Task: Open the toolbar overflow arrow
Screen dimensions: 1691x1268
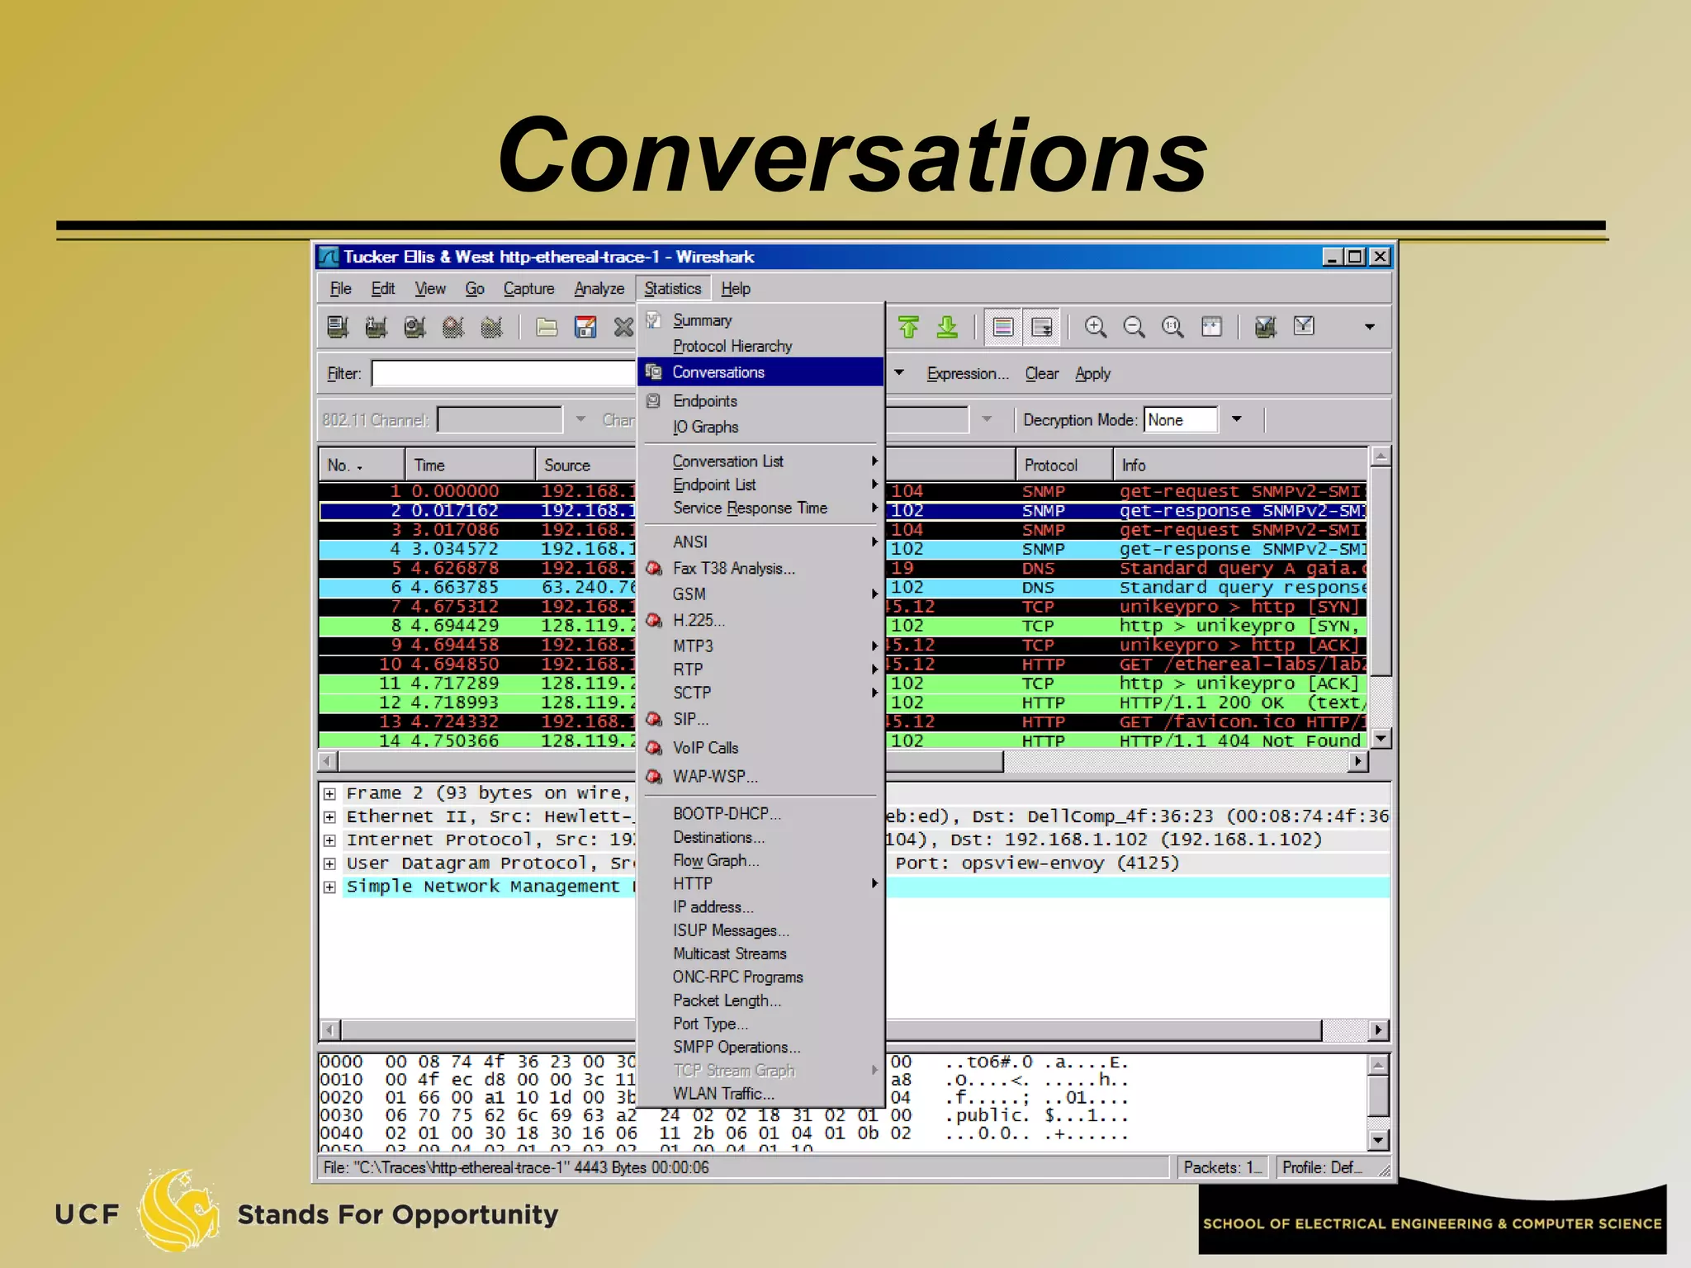Action: point(1369,328)
